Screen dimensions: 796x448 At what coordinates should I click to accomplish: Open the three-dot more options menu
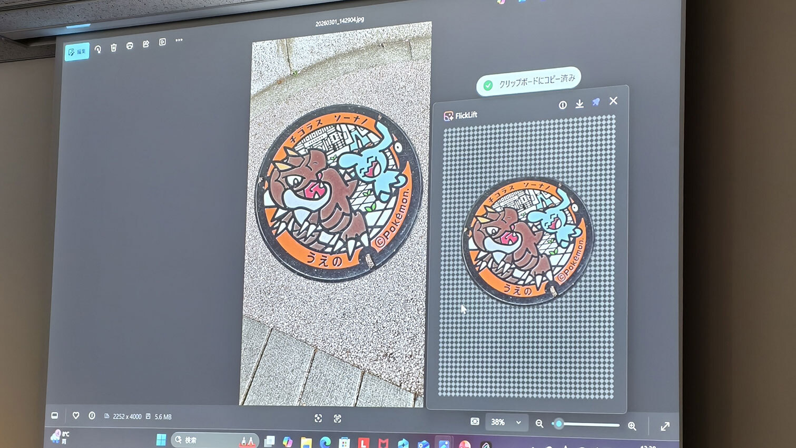(x=179, y=40)
